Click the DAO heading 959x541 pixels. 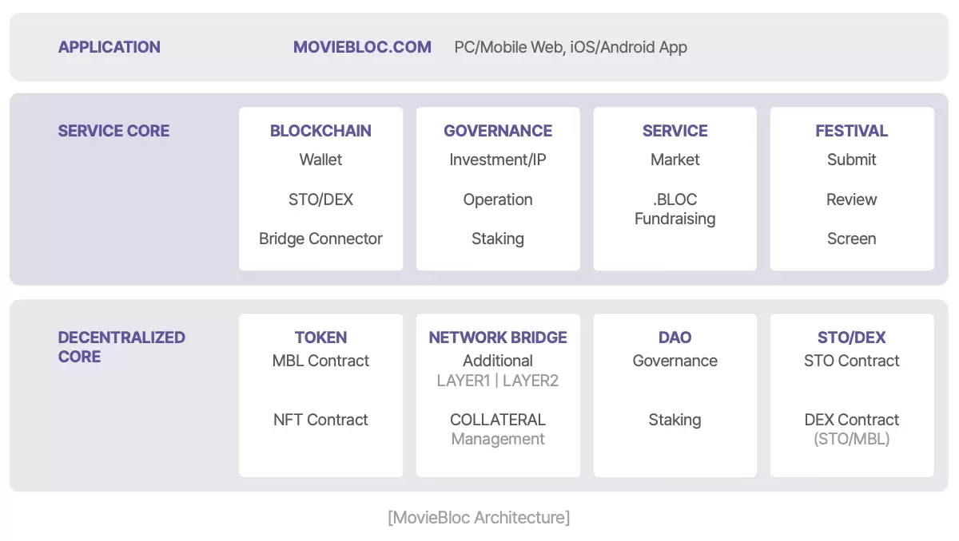[x=675, y=338]
